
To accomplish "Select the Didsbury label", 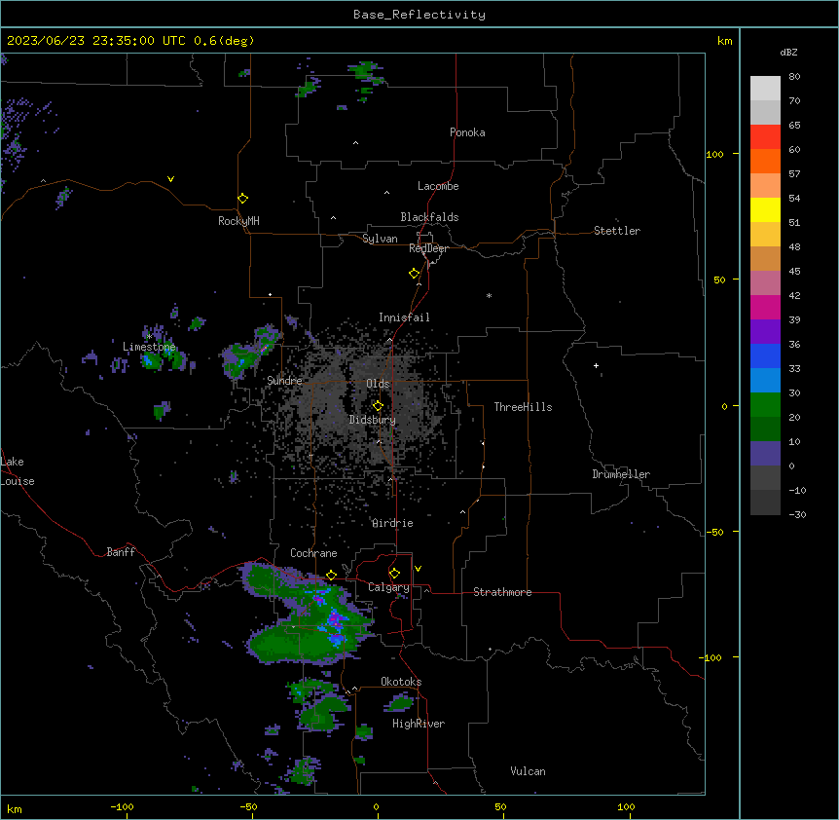I will coord(373,420).
